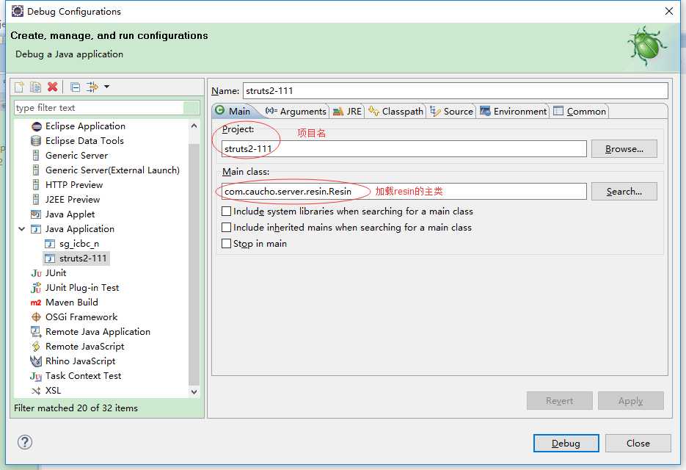Image resolution: width=686 pixels, height=470 pixels.
Task: Switch to the Common tab
Action: (x=580, y=112)
